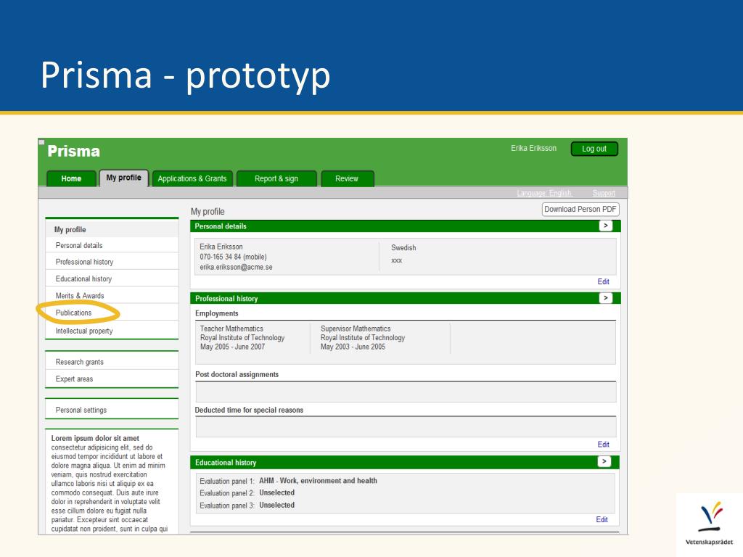This screenshot has height=557, width=743.
Task: Expand the Professional history section arrow
Action: tap(606, 298)
